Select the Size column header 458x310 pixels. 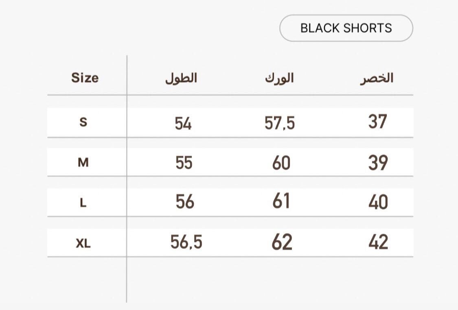pyautogui.click(x=85, y=78)
